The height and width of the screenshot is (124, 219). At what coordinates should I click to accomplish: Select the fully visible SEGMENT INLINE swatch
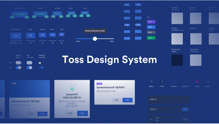(196, 18)
